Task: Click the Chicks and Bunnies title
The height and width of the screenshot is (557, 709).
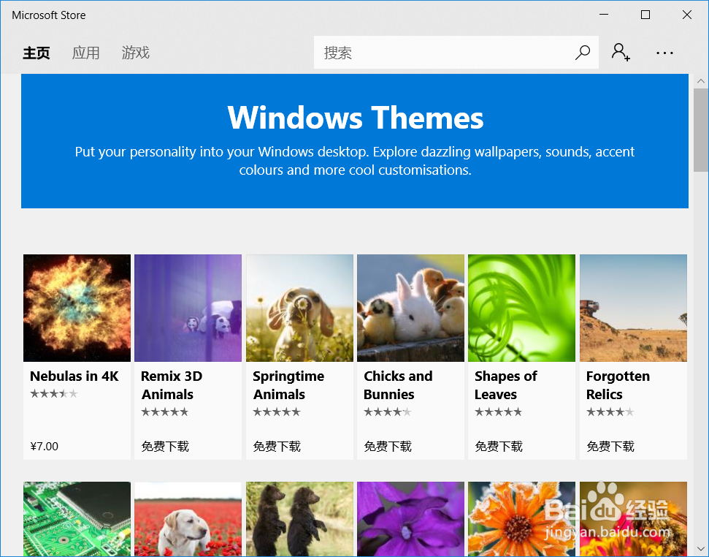Action: click(x=398, y=385)
